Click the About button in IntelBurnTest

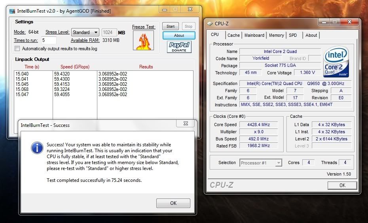pyautogui.click(x=179, y=36)
